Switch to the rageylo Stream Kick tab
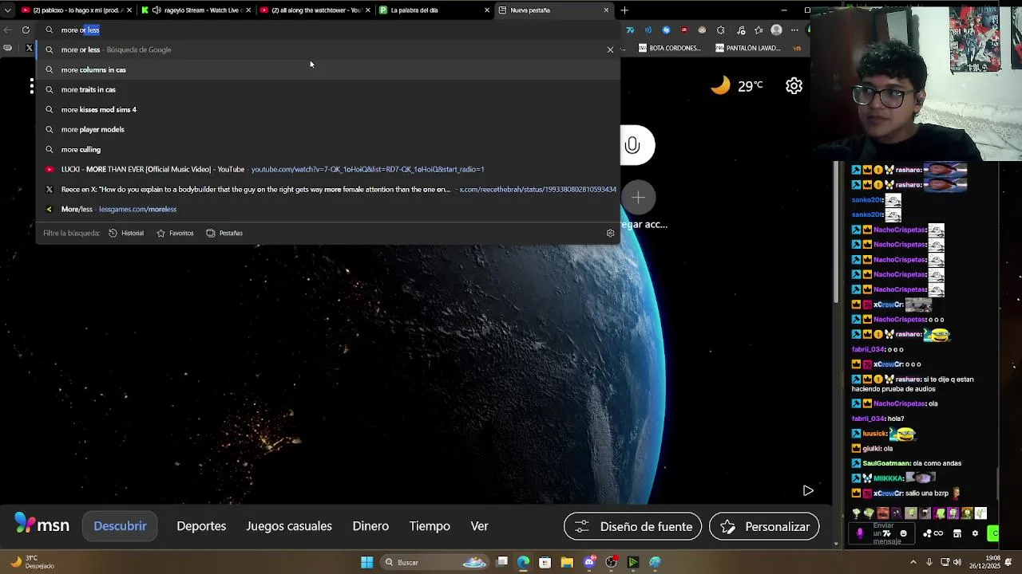Image resolution: width=1022 pixels, height=574 pixels. tap(196, 10)
